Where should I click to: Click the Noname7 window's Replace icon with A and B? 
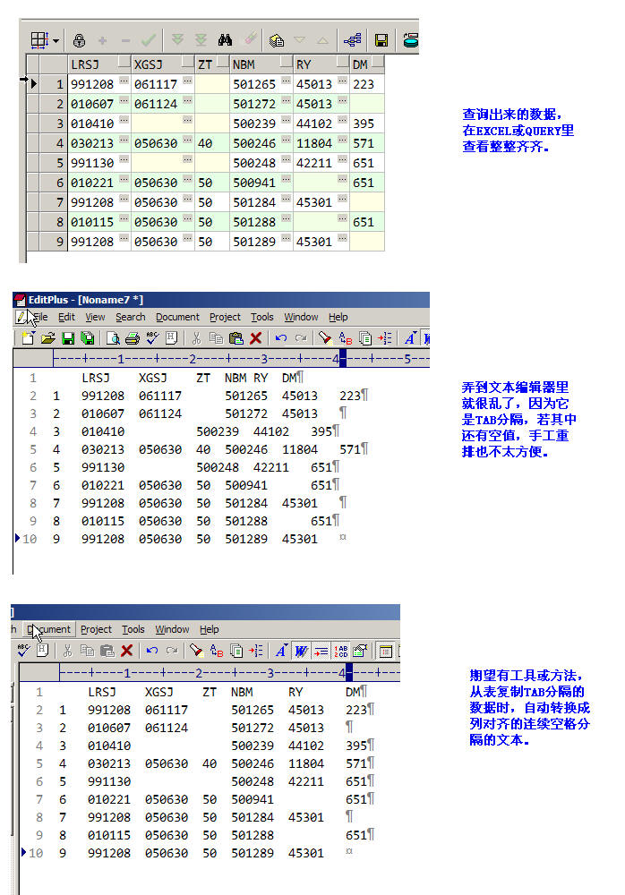point(346,338)
